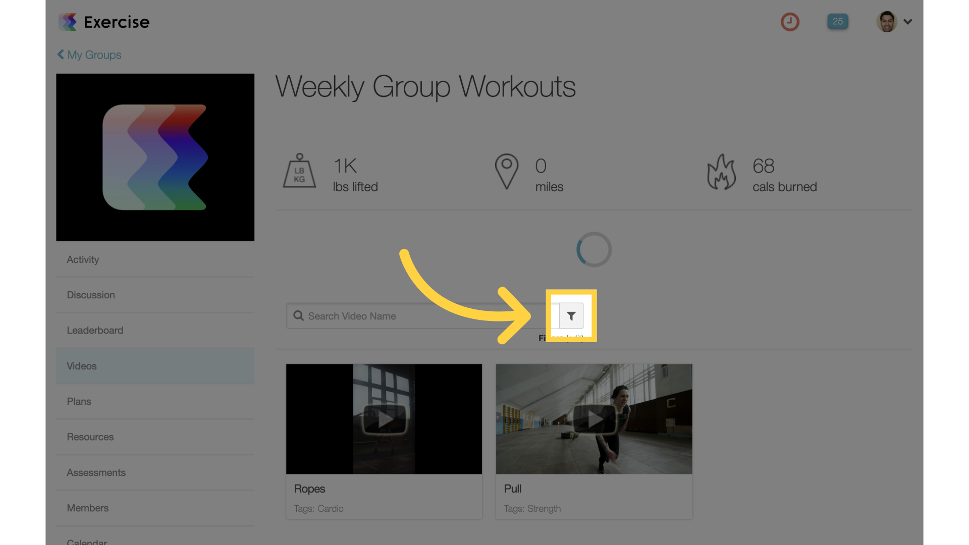Click the notification badge showing 25
Image resolution: width=969 pixels, height=545 pixels.
837,21
